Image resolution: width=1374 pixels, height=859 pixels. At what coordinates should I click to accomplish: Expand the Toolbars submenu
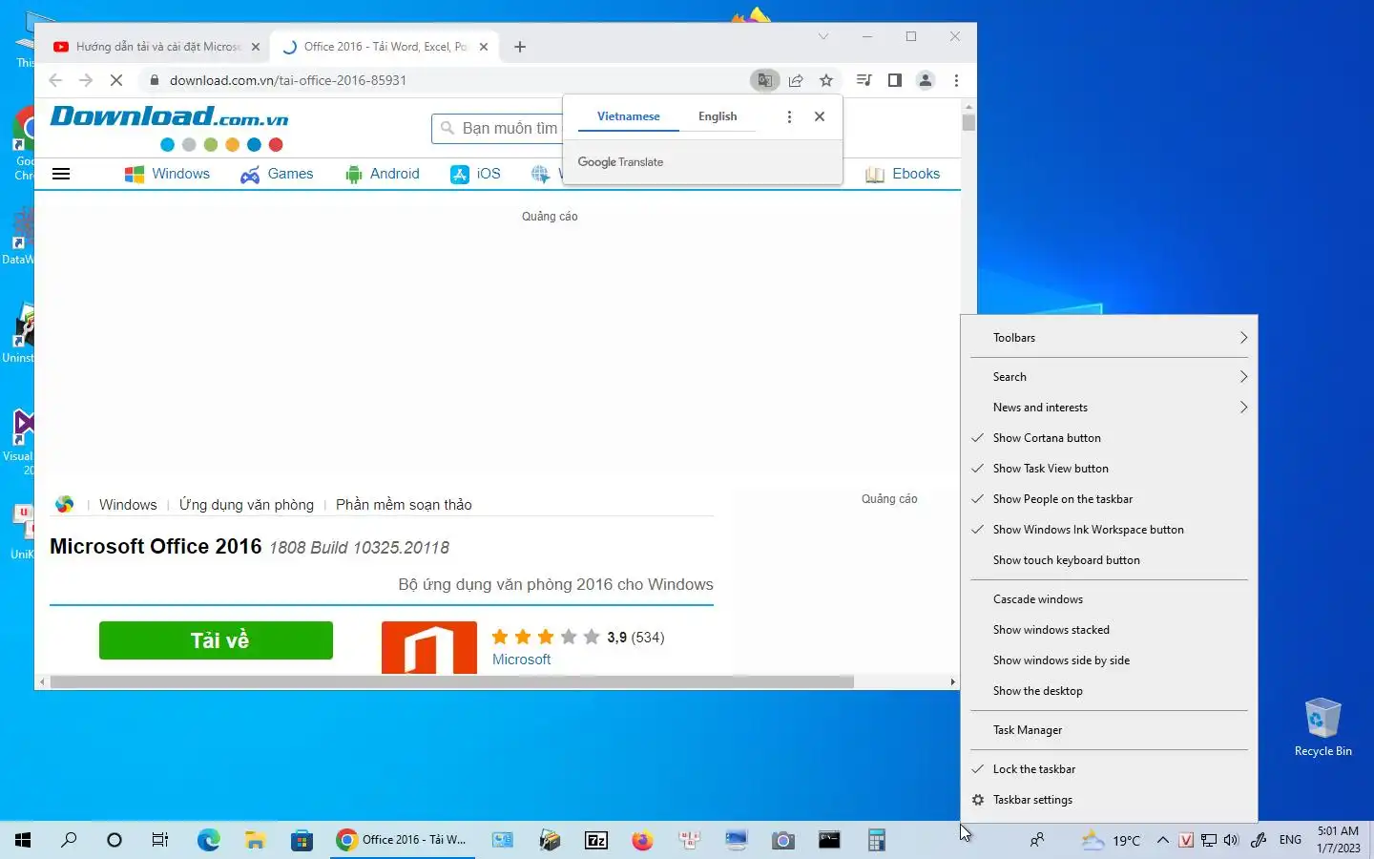point(1109,338)
